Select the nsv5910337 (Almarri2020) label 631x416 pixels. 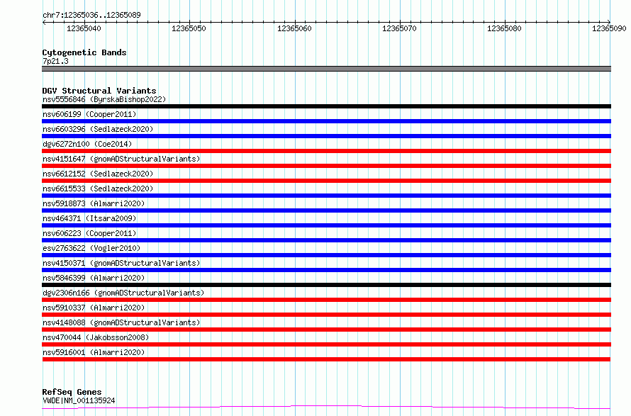pyautogui.click(x=94, y=308)
